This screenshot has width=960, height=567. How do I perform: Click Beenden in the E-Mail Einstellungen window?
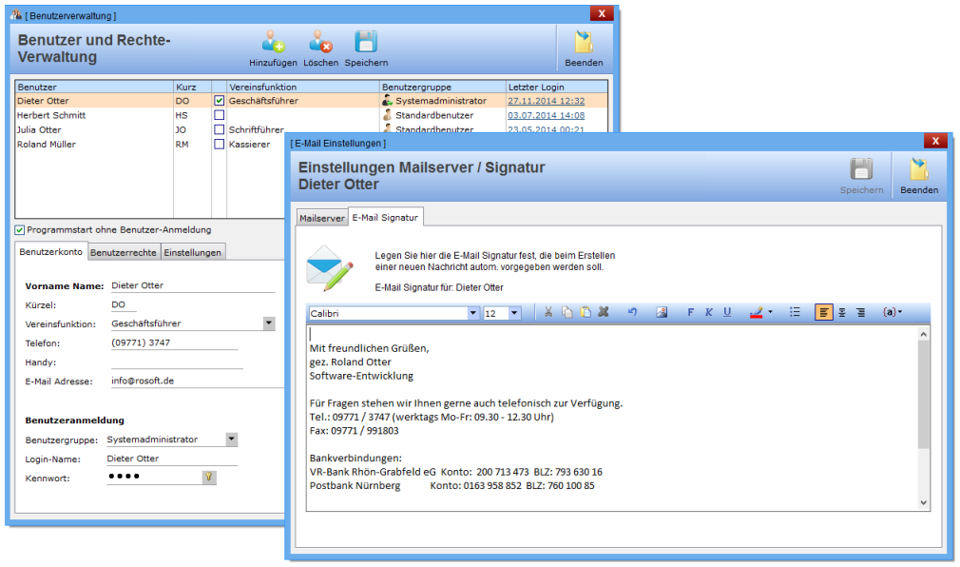[918, 176]
